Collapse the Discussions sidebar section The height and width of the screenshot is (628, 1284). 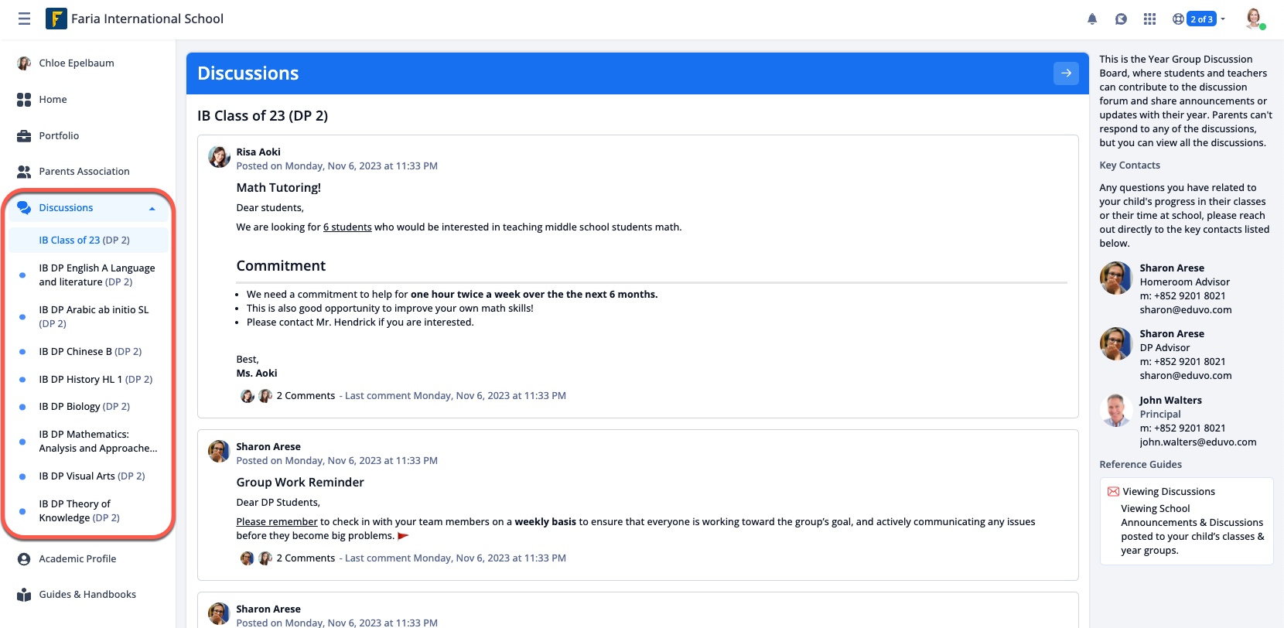[x=152, y=208]
